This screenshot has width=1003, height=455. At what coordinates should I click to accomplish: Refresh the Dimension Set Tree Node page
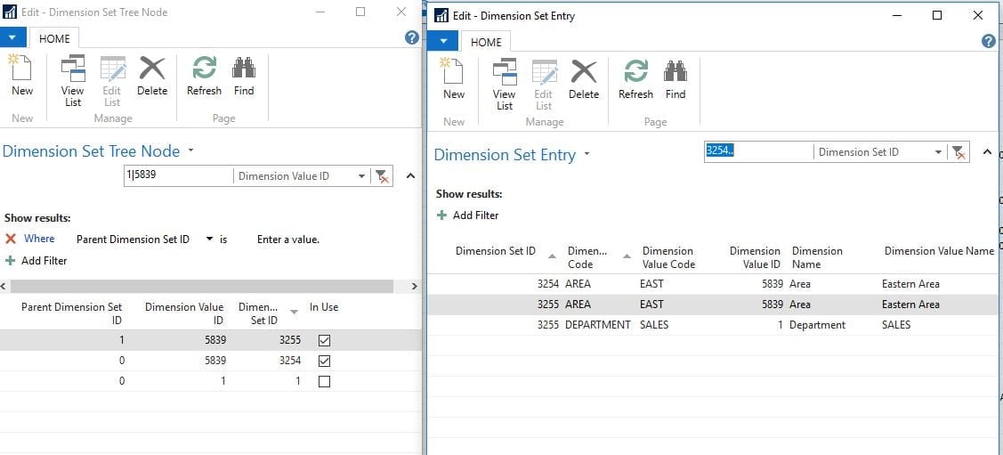[204, 76]
